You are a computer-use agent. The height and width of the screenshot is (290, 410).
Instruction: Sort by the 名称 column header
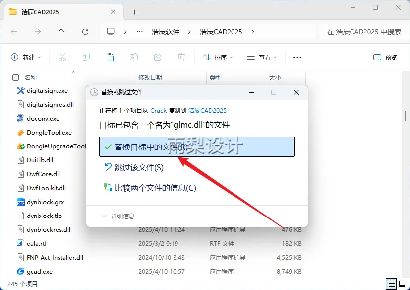[31, 78]
